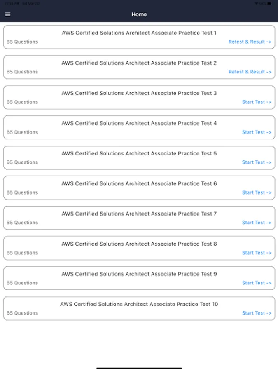The height and width of the screenshot is (371, 278).
Task: Select the Practice Test 5 title
Action: click(x=139, y=153)
